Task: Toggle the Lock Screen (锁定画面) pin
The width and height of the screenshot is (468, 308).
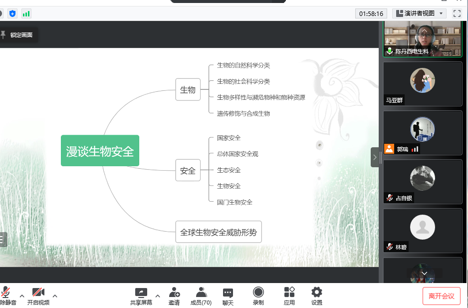Action: (17, 35)
